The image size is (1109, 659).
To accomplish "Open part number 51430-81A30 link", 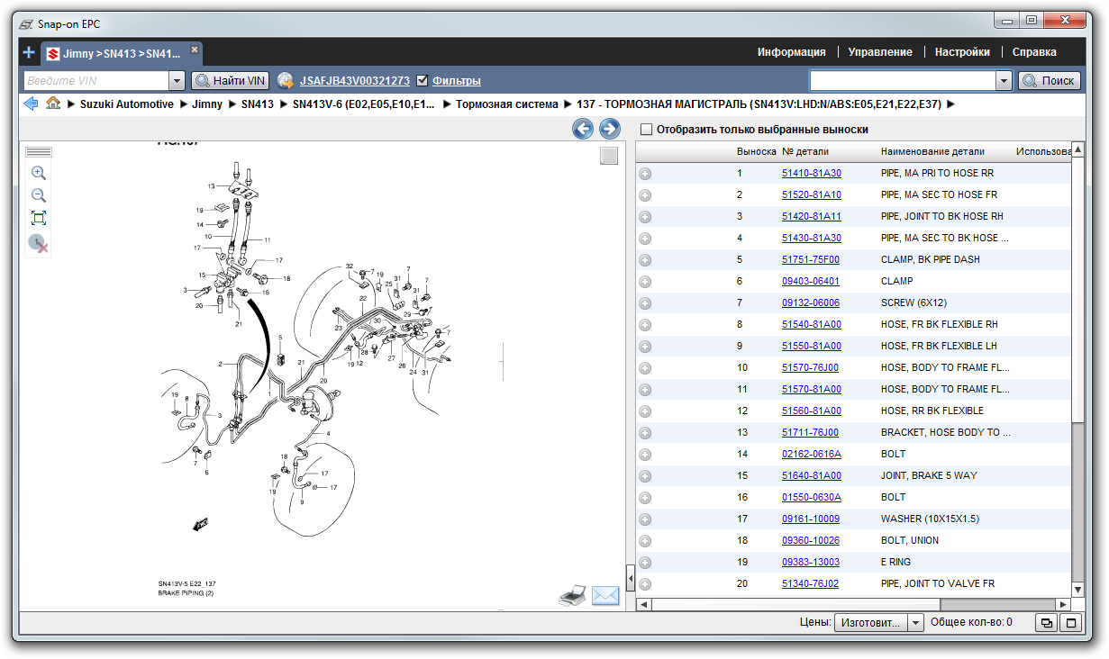I will (x=811, y=238).
